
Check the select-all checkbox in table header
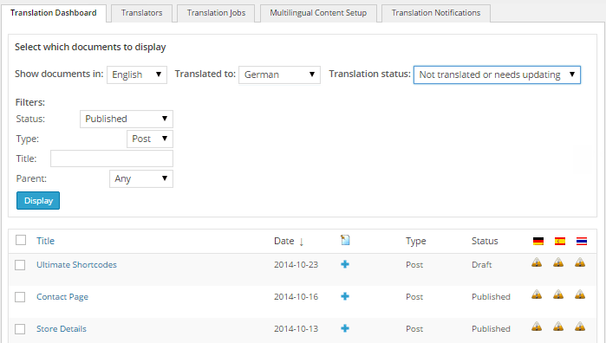pos(21,240)
